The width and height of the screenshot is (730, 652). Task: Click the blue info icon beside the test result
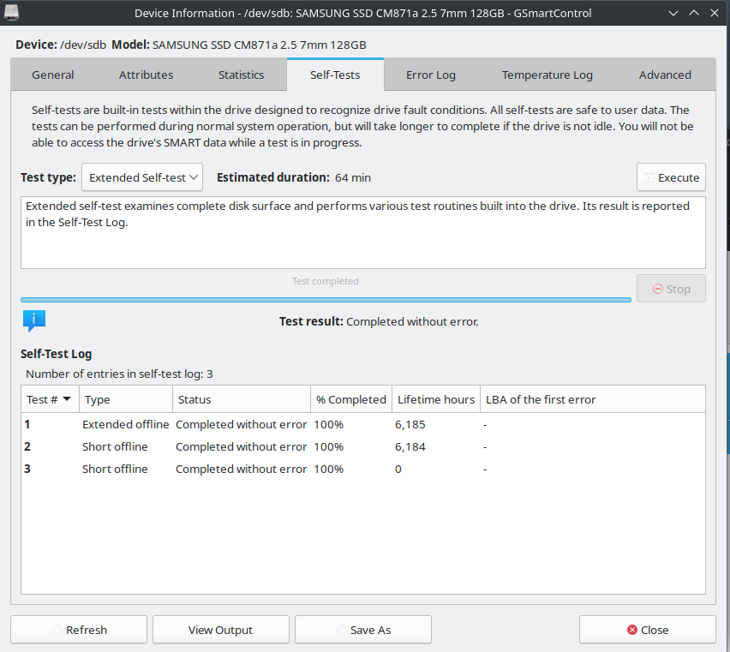(34, 321)
